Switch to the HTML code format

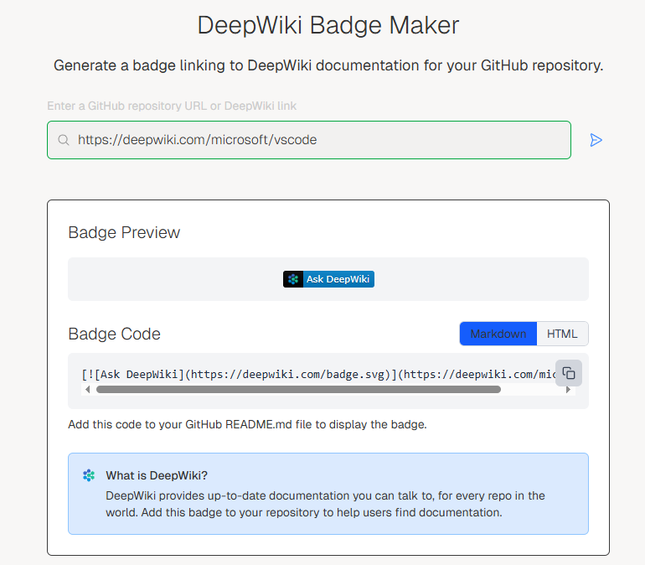562,334
